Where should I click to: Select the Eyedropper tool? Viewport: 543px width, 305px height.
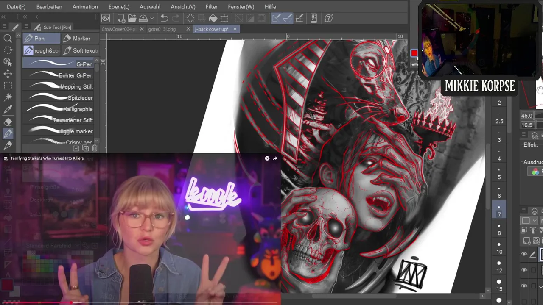coord(8,110)
